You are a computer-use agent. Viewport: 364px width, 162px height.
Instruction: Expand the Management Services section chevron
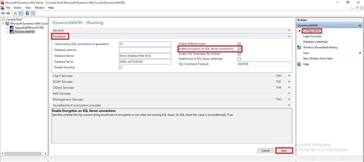pos(289,99)
